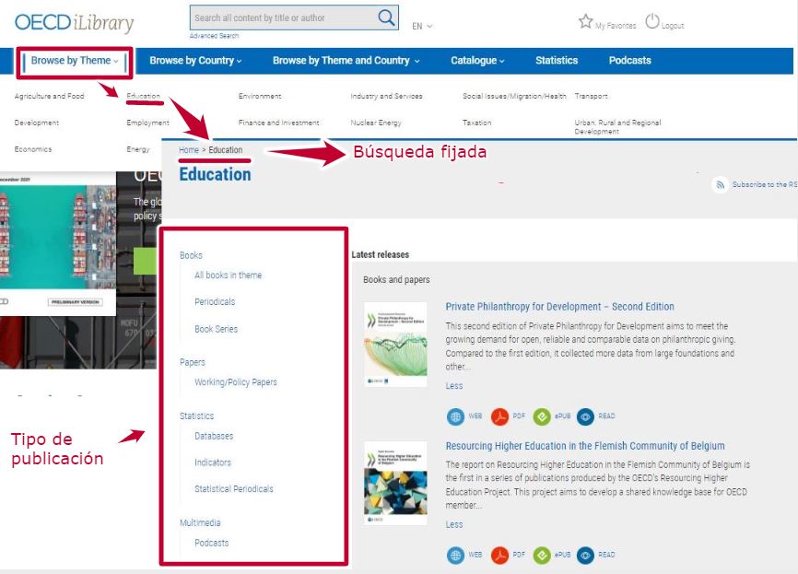Screen dimensions: 798x574
Task: Open READ icon for Resourcing Higher Education
Action: click(x=585, y=556)
